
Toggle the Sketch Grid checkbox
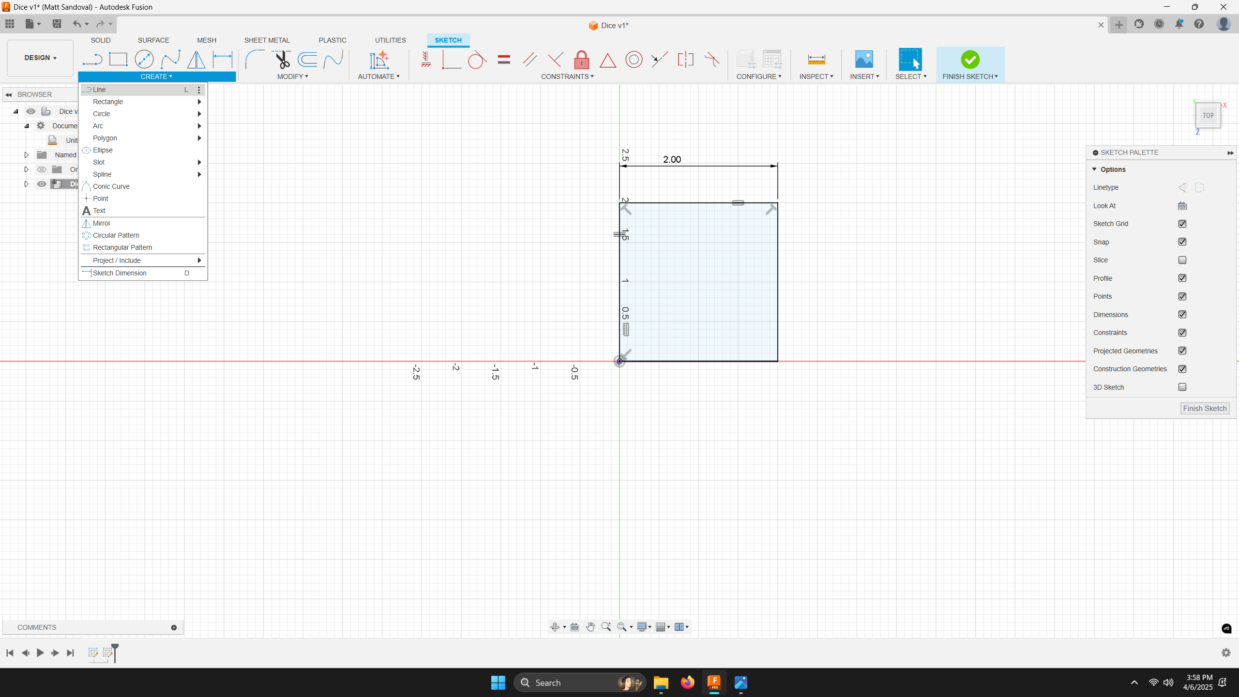pyautogui.click(x=1182, y=224)
